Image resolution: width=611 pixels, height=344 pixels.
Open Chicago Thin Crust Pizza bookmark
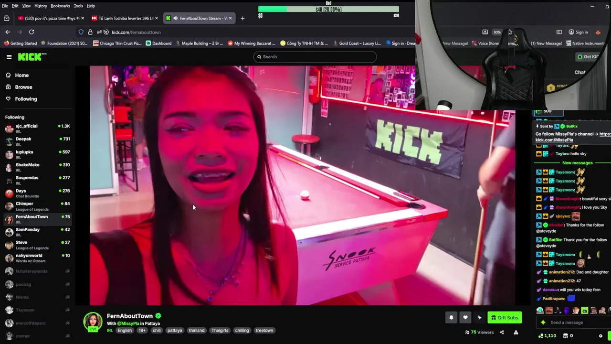point(117,43)
